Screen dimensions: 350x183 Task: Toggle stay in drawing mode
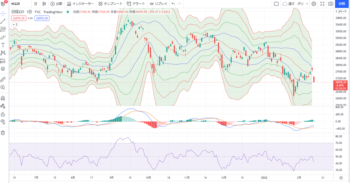(3, 106)
